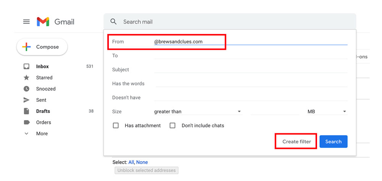Click the Create filter button
Viewport: 382px width, 181px height.
pyautogui.click(x=296, y=142)
